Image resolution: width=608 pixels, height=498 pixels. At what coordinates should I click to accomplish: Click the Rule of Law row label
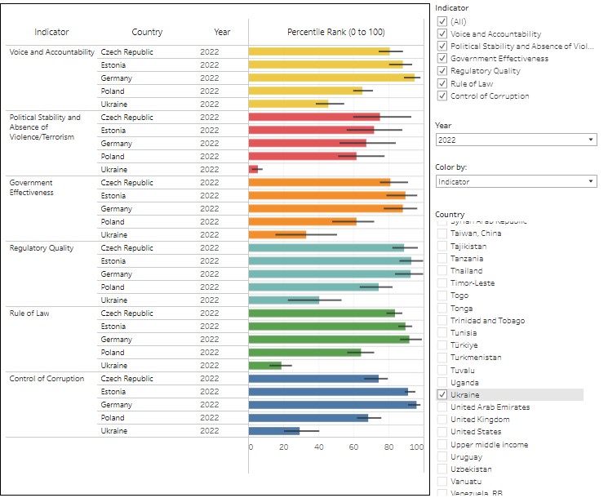(29, 313)
